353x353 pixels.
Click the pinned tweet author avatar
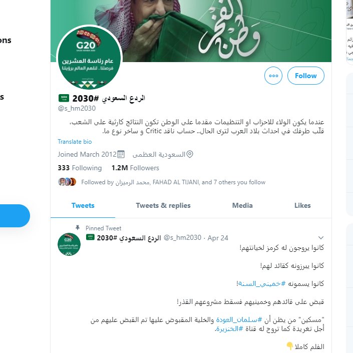tap(69, 244)
